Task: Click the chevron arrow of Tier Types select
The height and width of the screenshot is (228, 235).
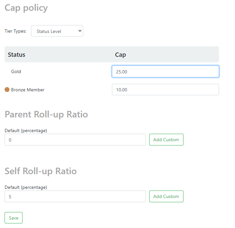Action: pyautogui.click(x=80, y=31)
